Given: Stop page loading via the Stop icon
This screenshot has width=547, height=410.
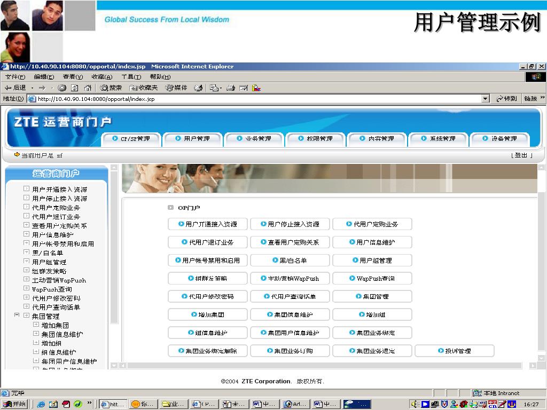Looking at the screenshot, I should pos(62,88).
